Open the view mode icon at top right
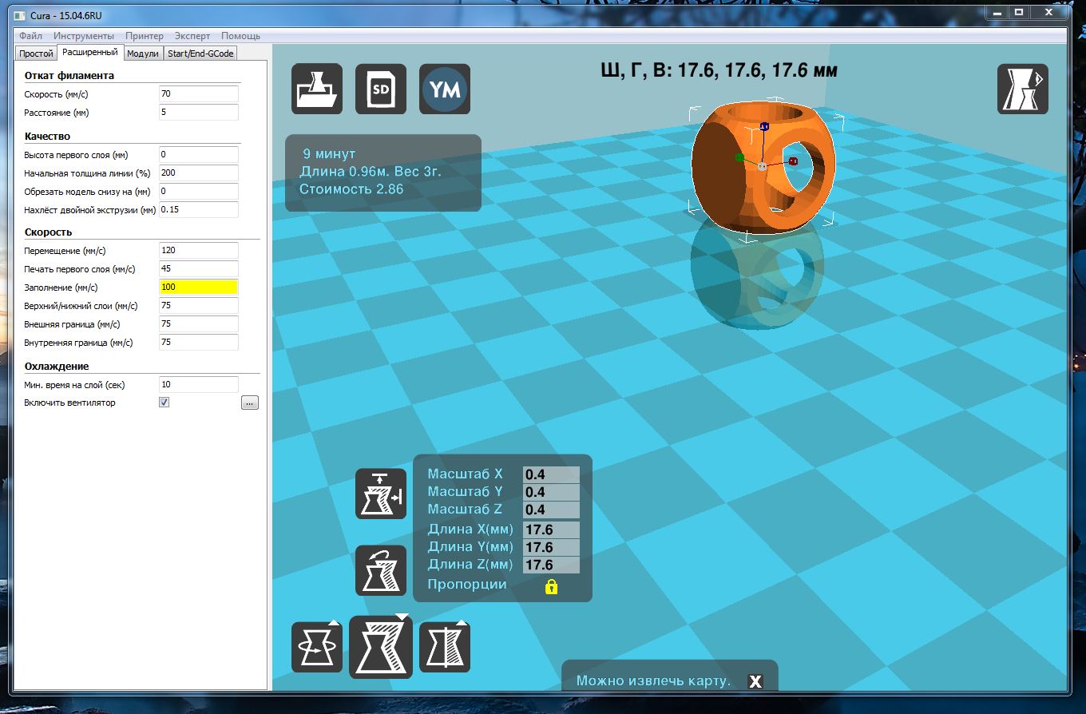The height and width of the screenshot is (714, 1086). (1022, 89)
